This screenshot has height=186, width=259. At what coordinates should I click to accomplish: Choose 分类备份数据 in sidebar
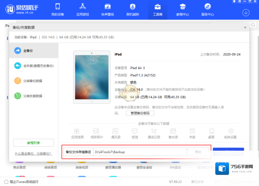(33, 81)
